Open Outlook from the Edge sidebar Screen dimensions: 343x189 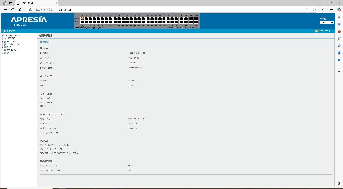339,53
